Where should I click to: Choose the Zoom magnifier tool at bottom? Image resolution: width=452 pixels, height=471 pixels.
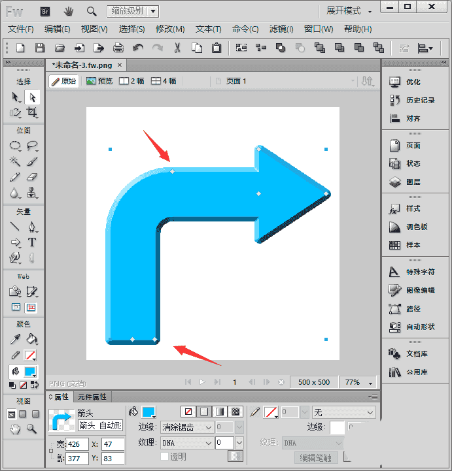31,429
